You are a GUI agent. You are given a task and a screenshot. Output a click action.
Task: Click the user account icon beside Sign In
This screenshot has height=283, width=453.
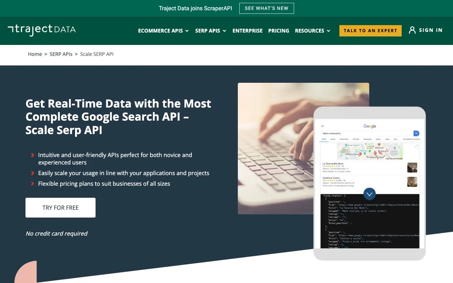(412, 30)
